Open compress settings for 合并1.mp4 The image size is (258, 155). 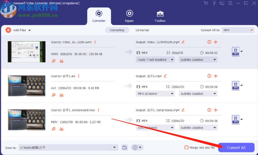pos(216,76)
